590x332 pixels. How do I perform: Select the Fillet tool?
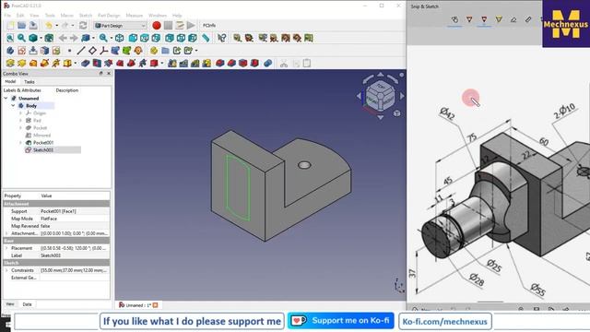[220, 64]
